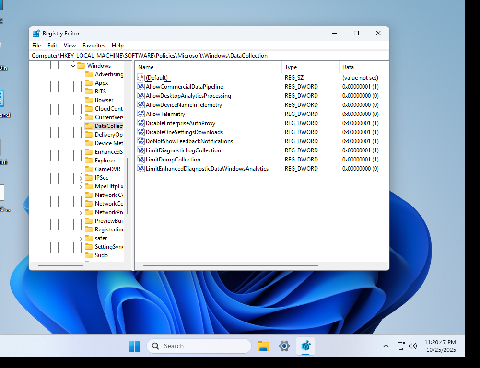The height and width of the screenshot is (368, 480).
Task: Select the LimitDumpCollection value name
Action: click(173, 160)
